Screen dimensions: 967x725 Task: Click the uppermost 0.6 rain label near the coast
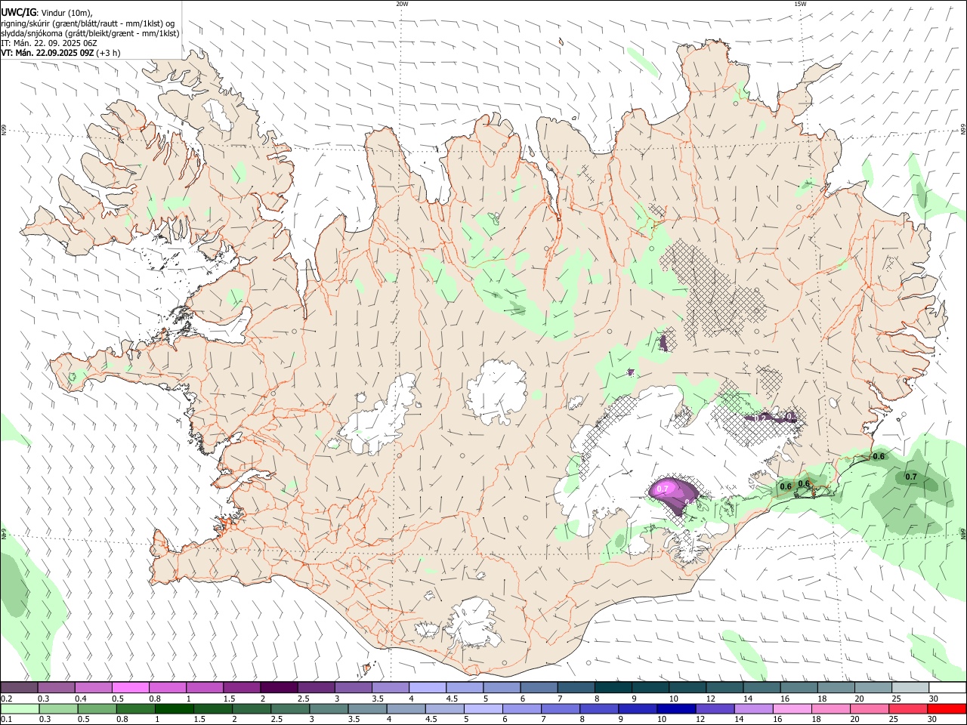879,456
